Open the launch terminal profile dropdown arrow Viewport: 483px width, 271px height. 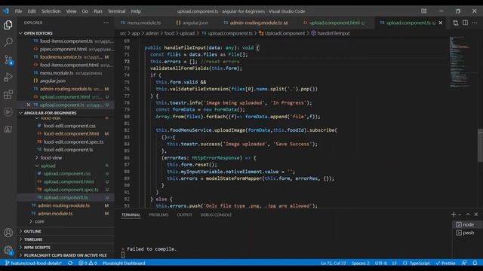coord(460,215)
